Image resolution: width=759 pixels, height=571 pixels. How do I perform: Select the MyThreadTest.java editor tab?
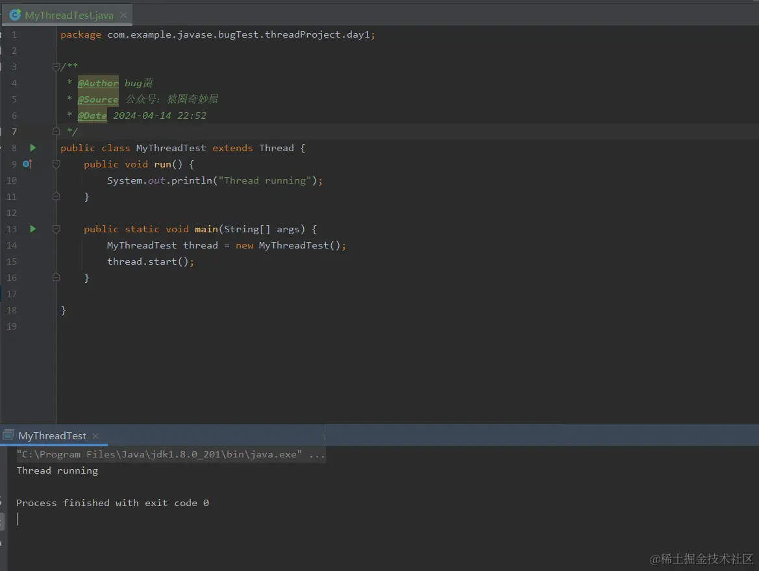(x=68, y=15)
